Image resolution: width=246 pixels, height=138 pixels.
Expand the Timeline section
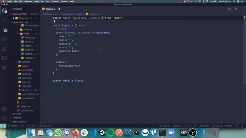tap(25, 118)
